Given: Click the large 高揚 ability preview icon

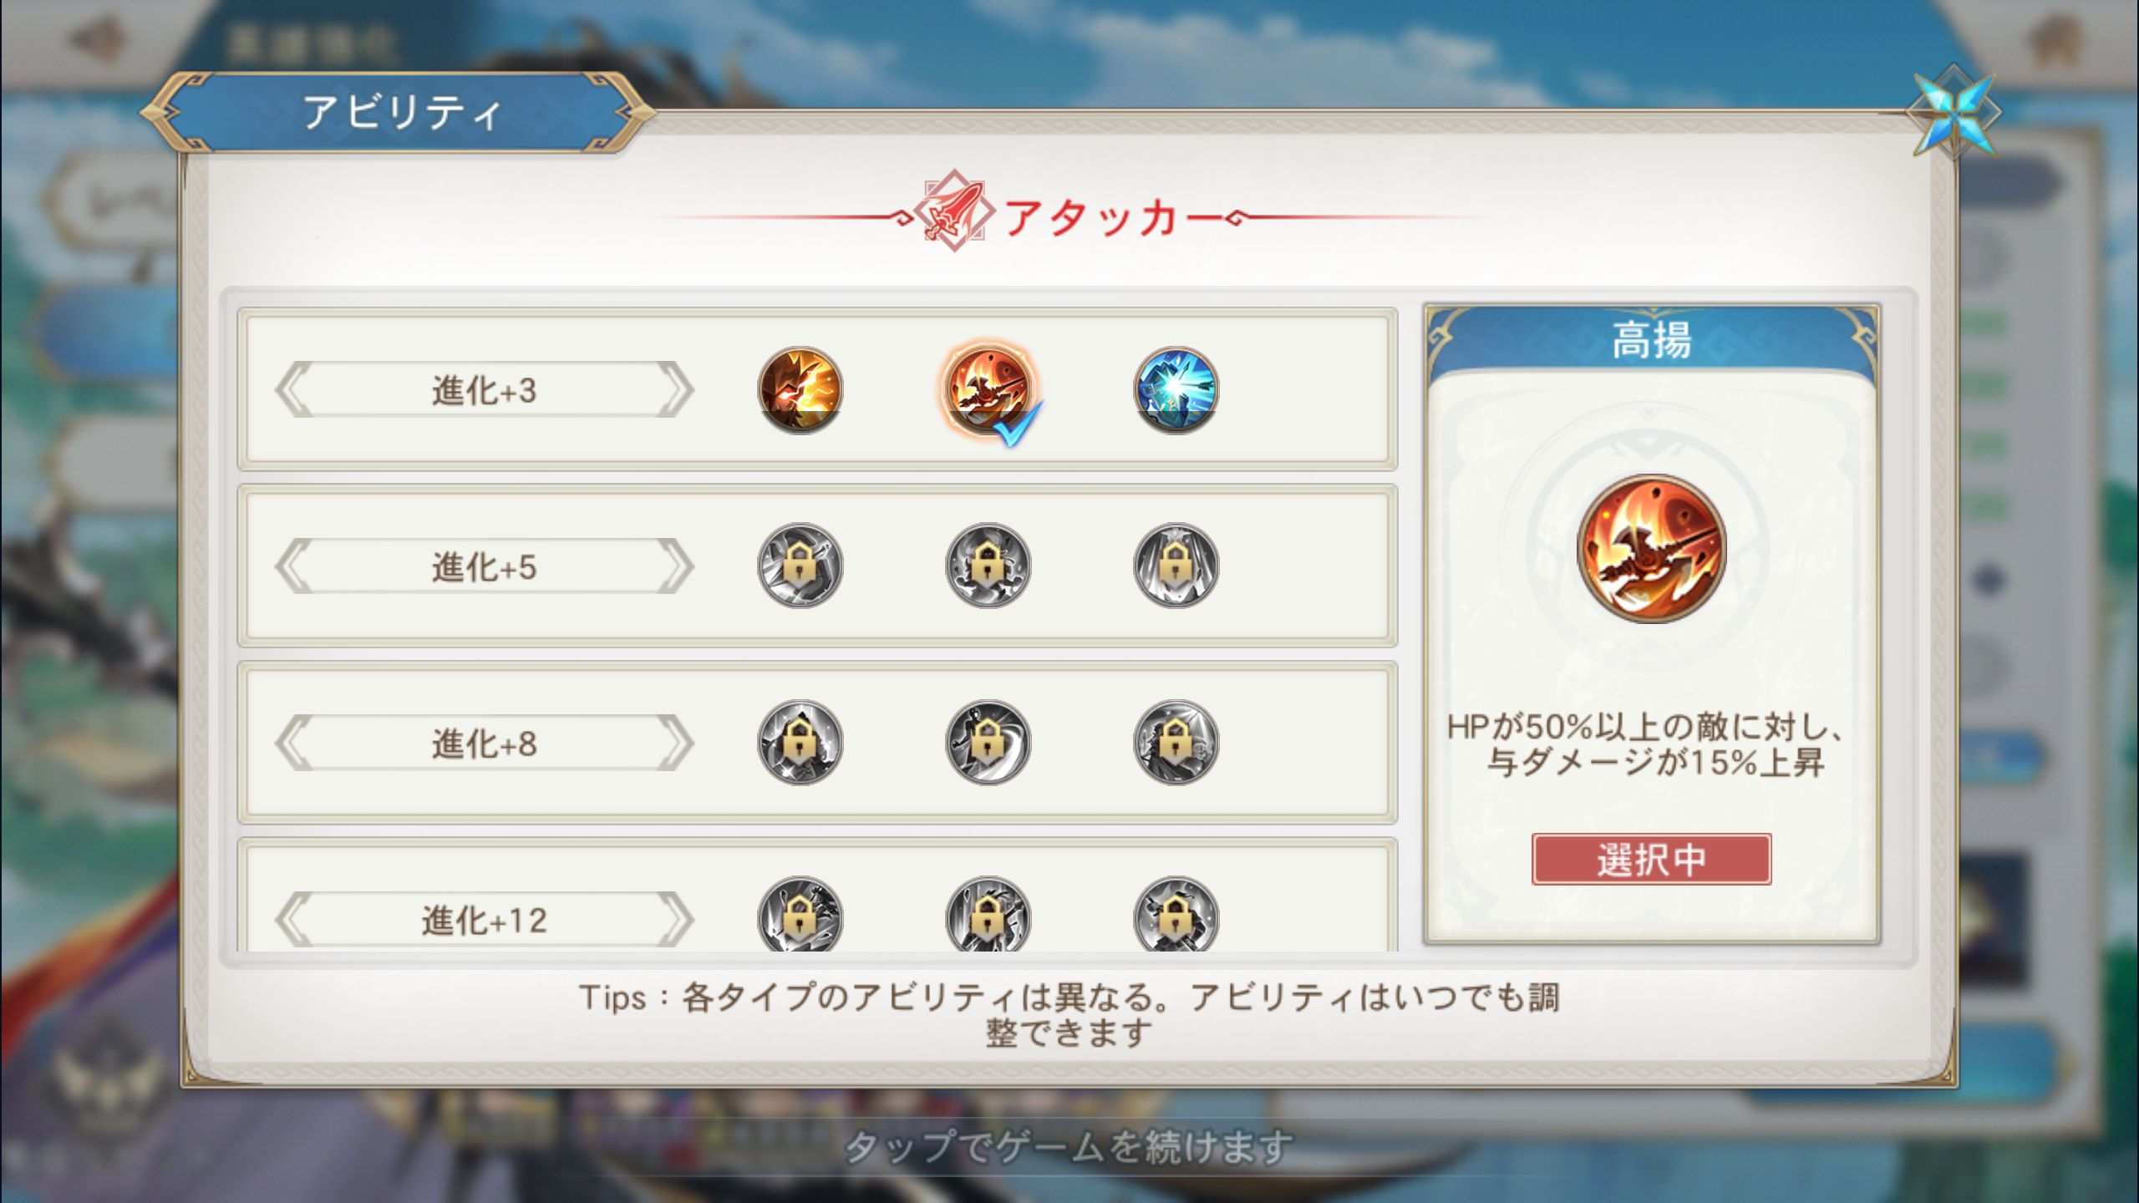Looking at the screenshot, I should pos(1651,549).
